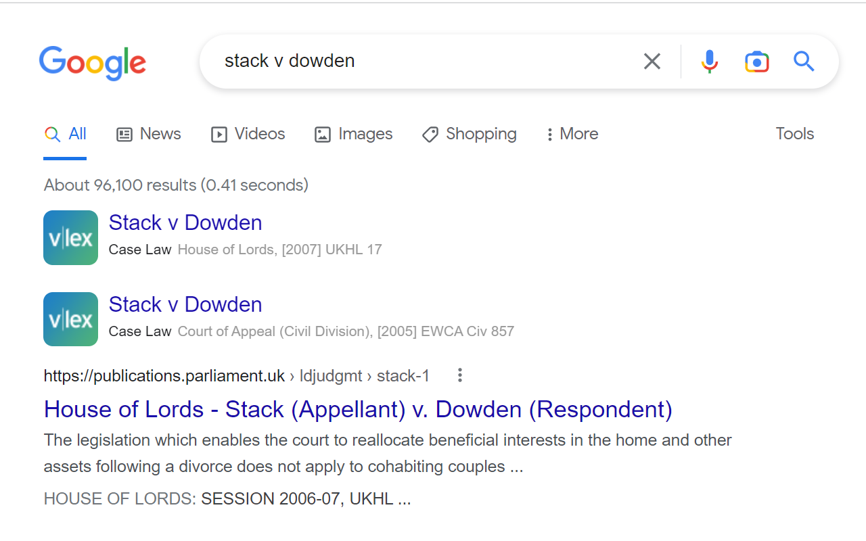Switch to the Images tab
The height and width of the screenshot is (541, 866).
click(x=354, y=134)
